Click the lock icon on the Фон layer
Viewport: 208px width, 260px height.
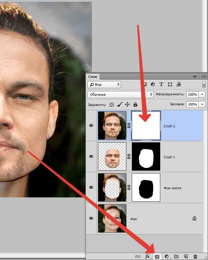point(194,218)
